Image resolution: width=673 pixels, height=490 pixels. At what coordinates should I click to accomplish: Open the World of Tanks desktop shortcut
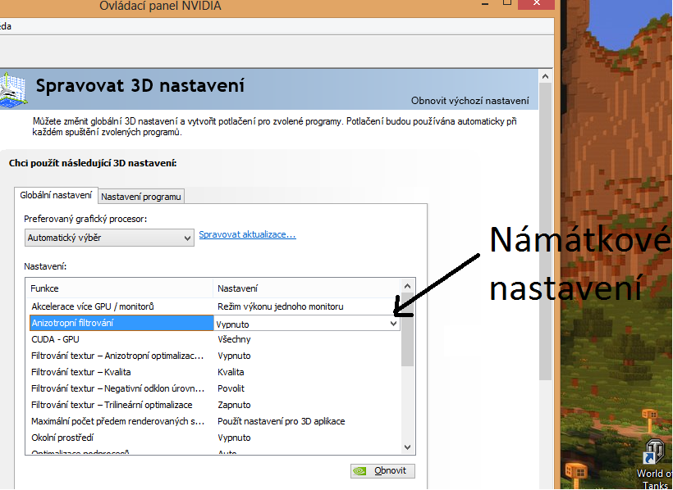pos(655,455)
